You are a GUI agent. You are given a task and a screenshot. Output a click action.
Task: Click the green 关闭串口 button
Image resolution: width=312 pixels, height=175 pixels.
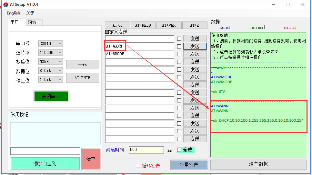[51, 96]
